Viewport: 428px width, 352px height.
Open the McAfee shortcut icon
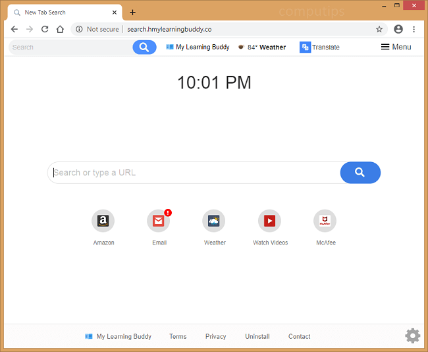(325, 221)
